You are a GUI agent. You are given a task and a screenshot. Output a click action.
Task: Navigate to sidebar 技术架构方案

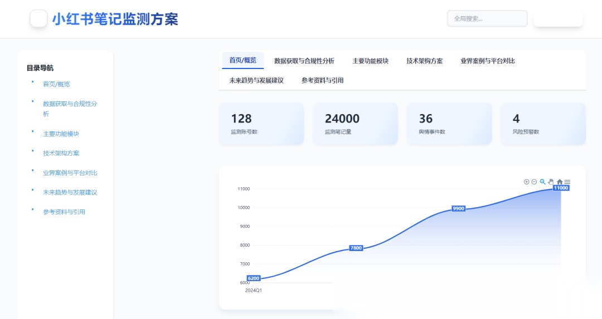61,153
